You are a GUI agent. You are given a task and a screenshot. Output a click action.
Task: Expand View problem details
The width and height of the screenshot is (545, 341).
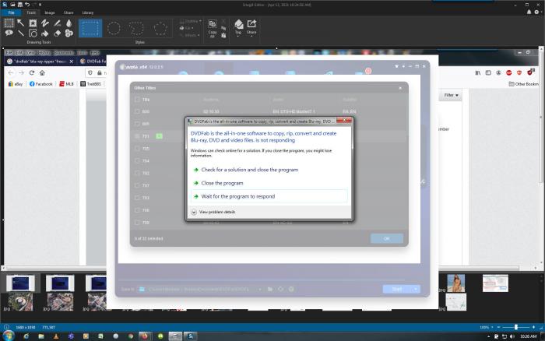pyautogui.click(x=195, y=212)
